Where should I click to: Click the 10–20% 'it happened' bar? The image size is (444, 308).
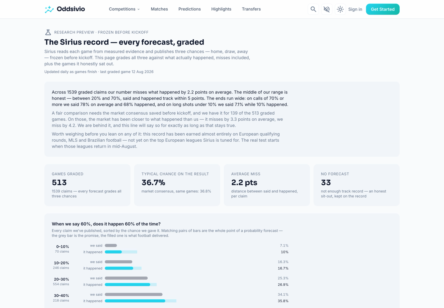(119, 268)
